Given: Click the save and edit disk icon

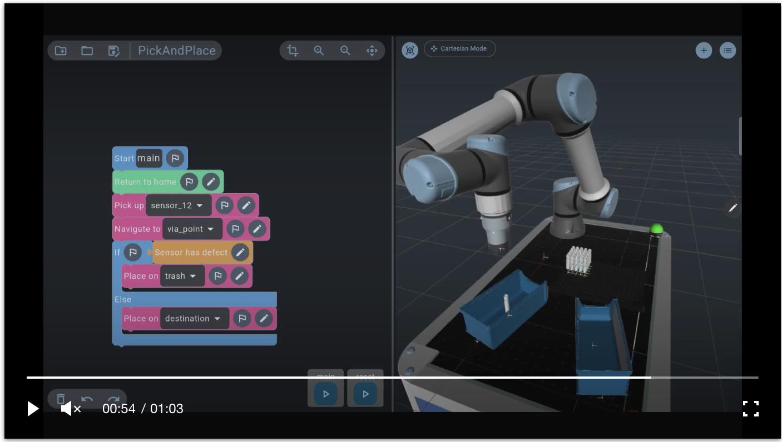Looking at the screenshot, I should tap(114, 51).
